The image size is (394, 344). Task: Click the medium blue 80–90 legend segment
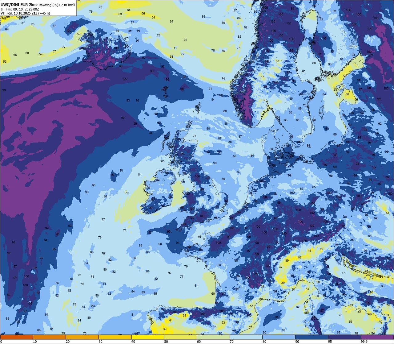click(279, 337)
